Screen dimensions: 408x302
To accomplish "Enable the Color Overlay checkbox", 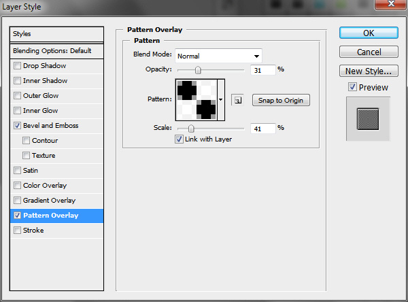I will [x=17, y=186].
